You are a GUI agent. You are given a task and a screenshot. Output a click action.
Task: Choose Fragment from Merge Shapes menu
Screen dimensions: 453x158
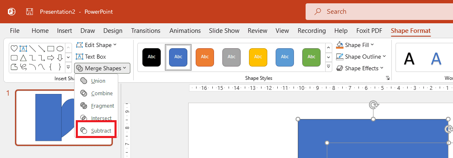pos(96,106)
